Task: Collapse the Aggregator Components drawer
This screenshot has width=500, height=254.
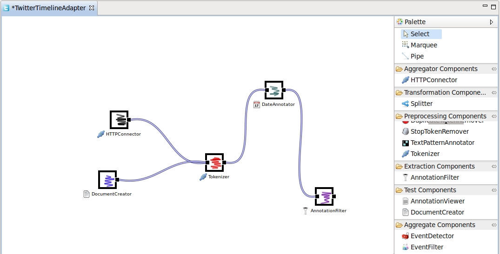Action: tap(440, 69)
